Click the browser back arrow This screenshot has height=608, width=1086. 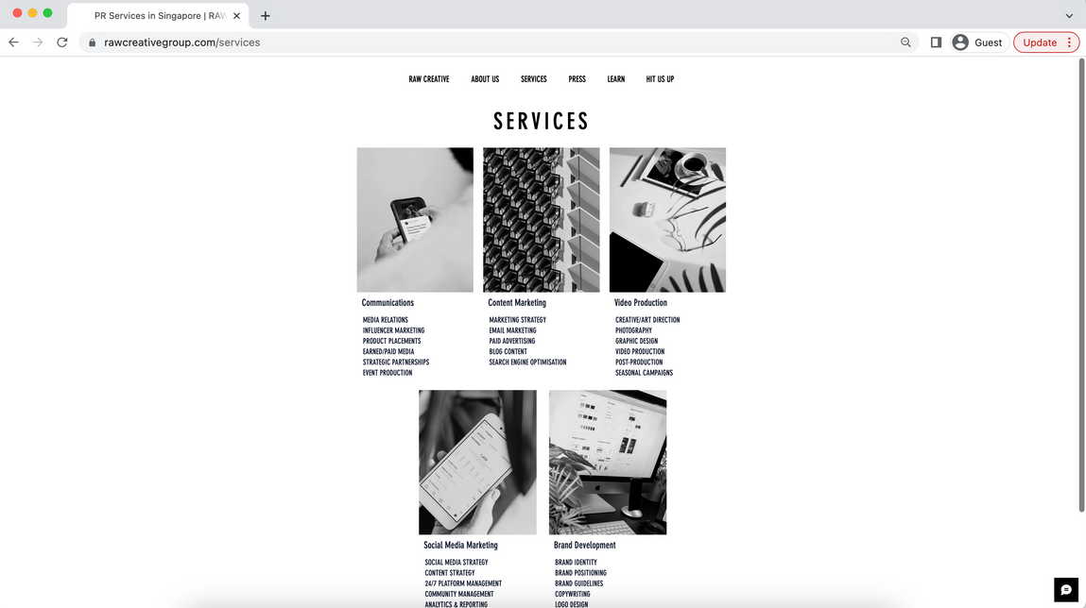[13, 42]
